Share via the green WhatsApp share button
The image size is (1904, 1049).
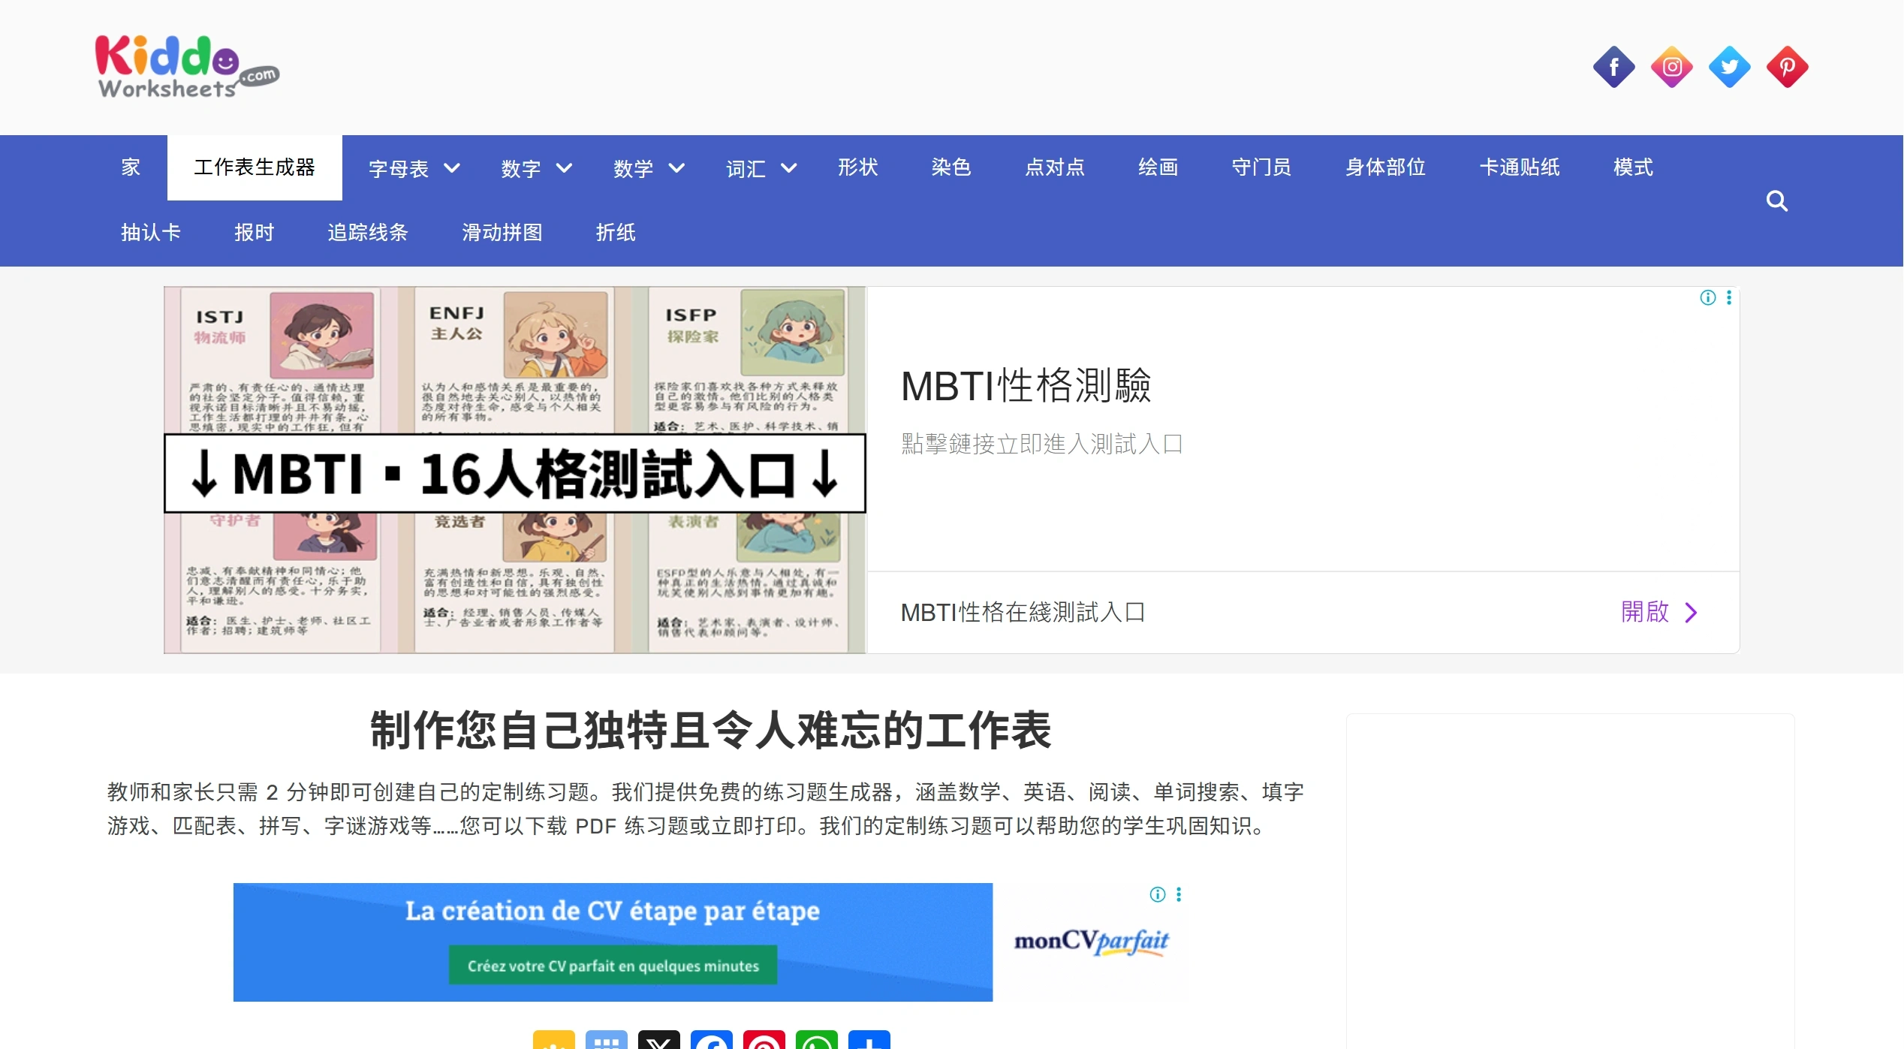tap(816, 1040)
